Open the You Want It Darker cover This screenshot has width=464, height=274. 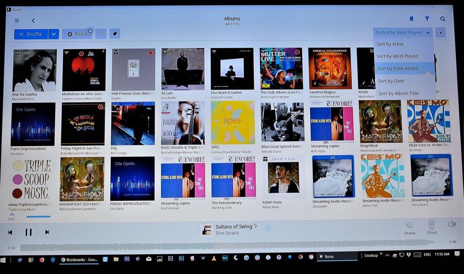tap(232, 69)
